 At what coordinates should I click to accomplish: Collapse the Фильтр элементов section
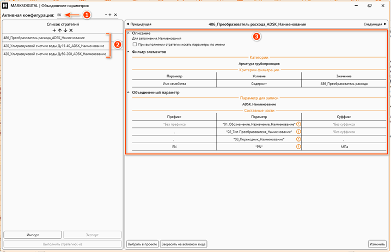[x=129, y=51]
